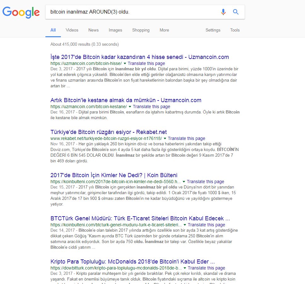The height and width of the screenshot is (284, 305).
Task: Click 'Translate this page' for dowbitturk result
Action: pos(206,268)
